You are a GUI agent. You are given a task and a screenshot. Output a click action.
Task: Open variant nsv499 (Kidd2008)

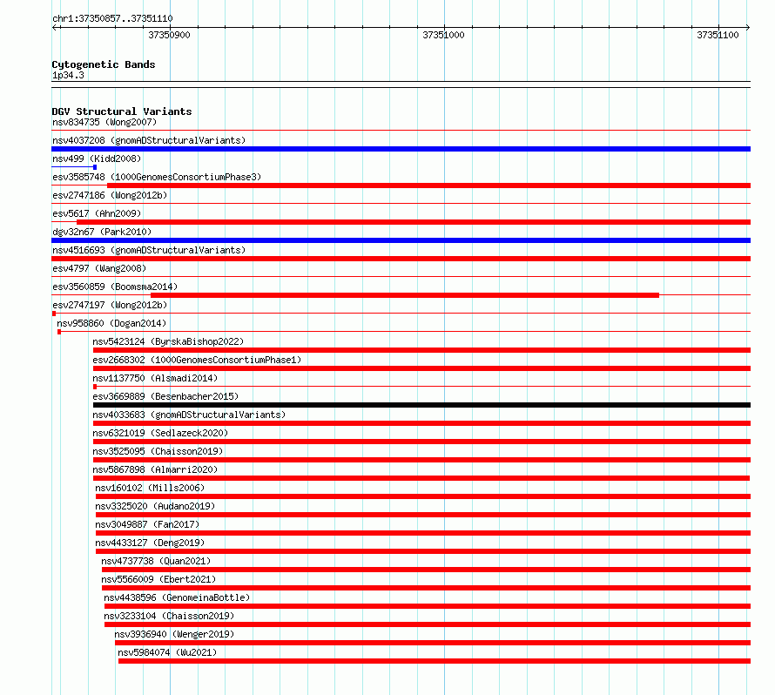tap(97, 159)
